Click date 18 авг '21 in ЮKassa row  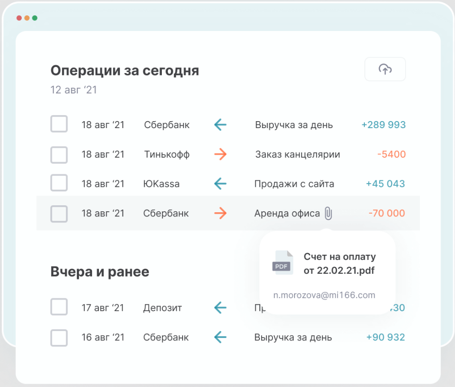tap(103, 184)
